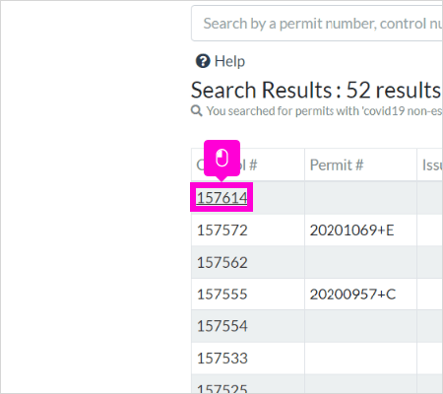Image resolution: width=443 pixels, height=394 pixels.
Task: Open the Help text link
Action: pyautogui.click(x=229, y=61)
